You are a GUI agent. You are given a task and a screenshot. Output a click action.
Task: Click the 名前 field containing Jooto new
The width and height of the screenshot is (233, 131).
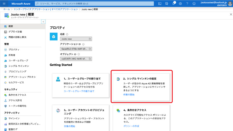coord(76,39)
